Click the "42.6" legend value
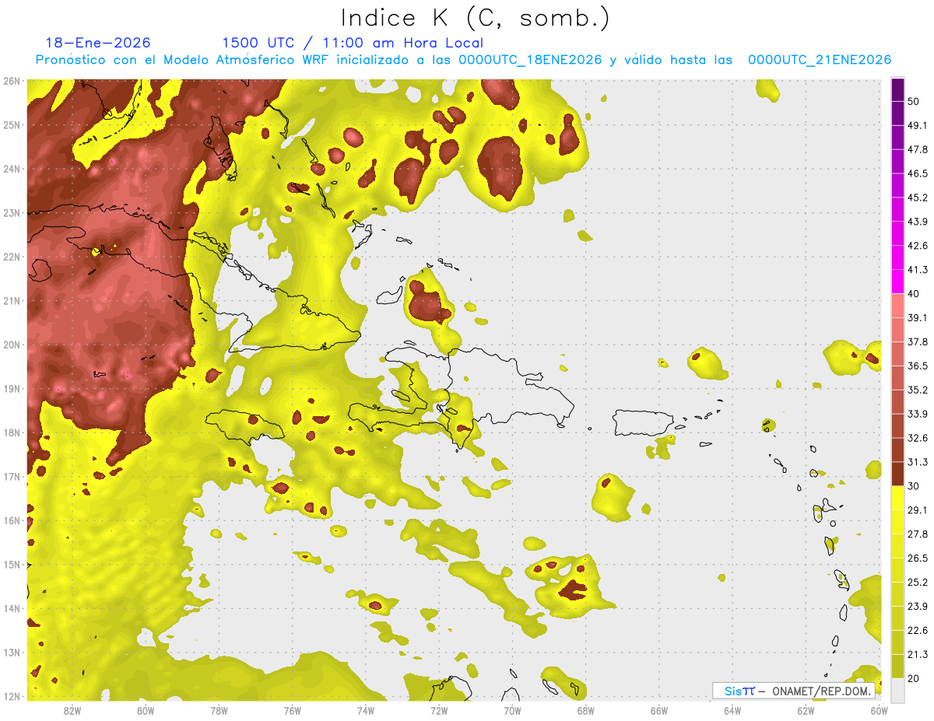Image resolution: width=934 pixels, height=721 pixels. pyautogui.click(x=918, y=246)
